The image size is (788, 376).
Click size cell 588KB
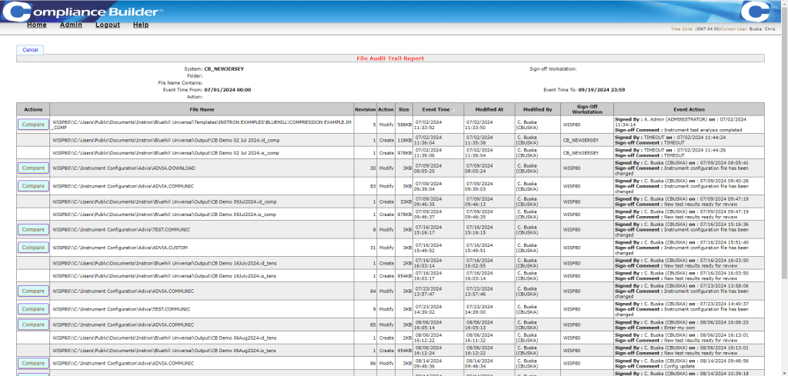(405, 125)
